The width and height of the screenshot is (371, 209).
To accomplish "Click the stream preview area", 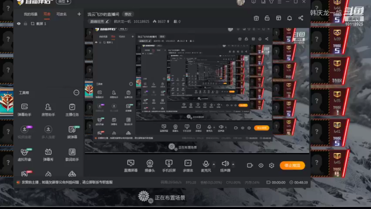I will tap(197, 91).
